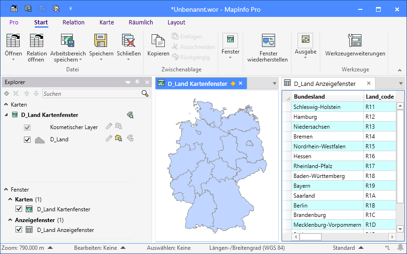This screenshot has width=407, height=254.
Task: Open Werkzeugerweiterungen tool icon
Action: tap(355, 40)
